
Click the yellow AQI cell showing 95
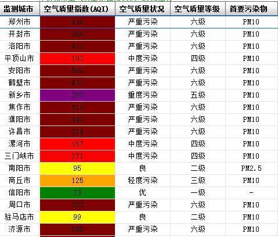pos(77,168)
